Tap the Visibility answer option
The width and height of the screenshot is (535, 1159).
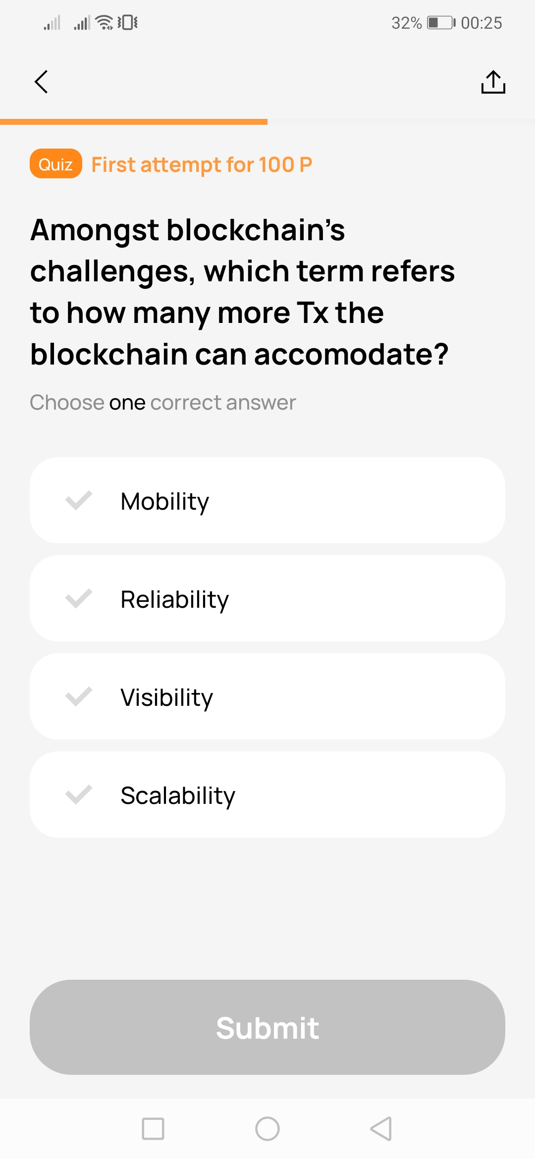point(267,697)
